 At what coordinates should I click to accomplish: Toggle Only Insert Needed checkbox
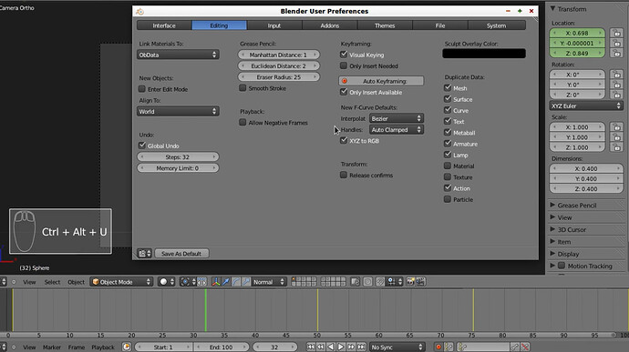(344, 65)
